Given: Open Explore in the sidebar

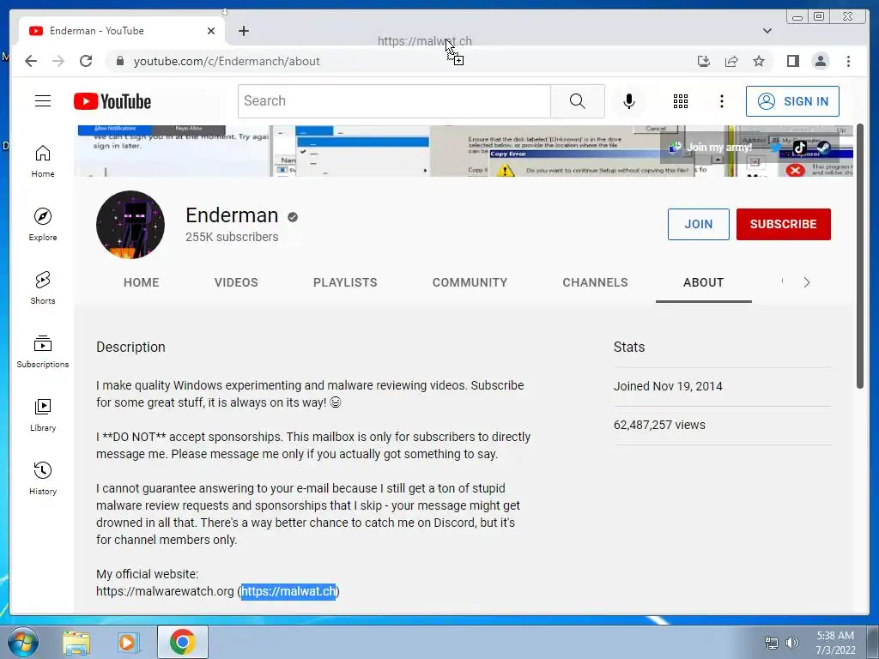Looking at the screenshot, I should pos(43,225).
